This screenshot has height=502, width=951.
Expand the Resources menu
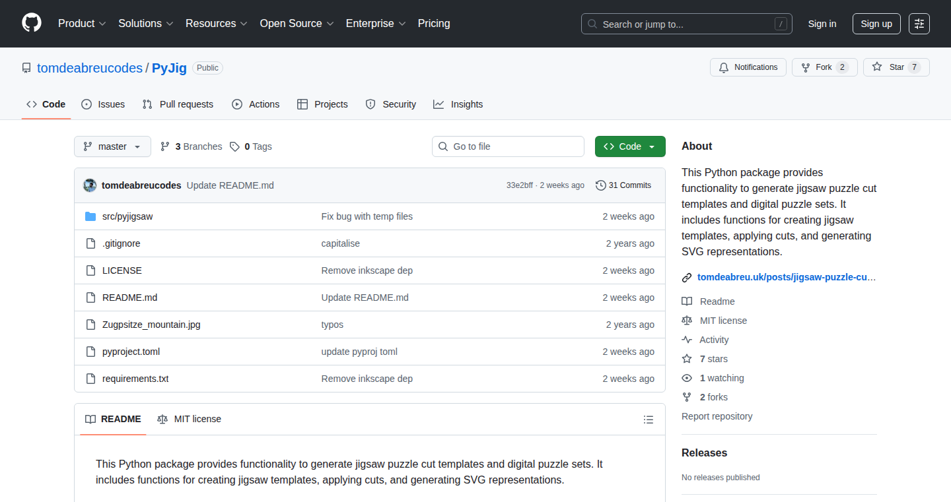pos(217,24)
